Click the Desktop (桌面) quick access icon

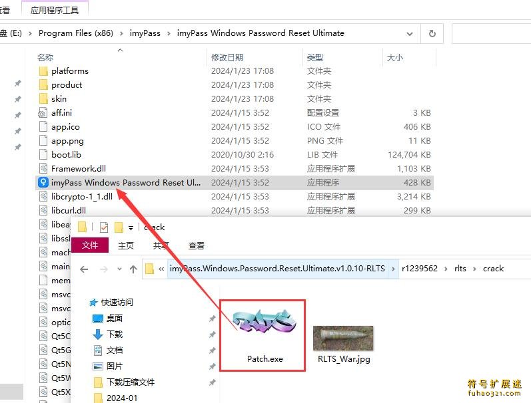pyautogui.click(x=97, y=319)
